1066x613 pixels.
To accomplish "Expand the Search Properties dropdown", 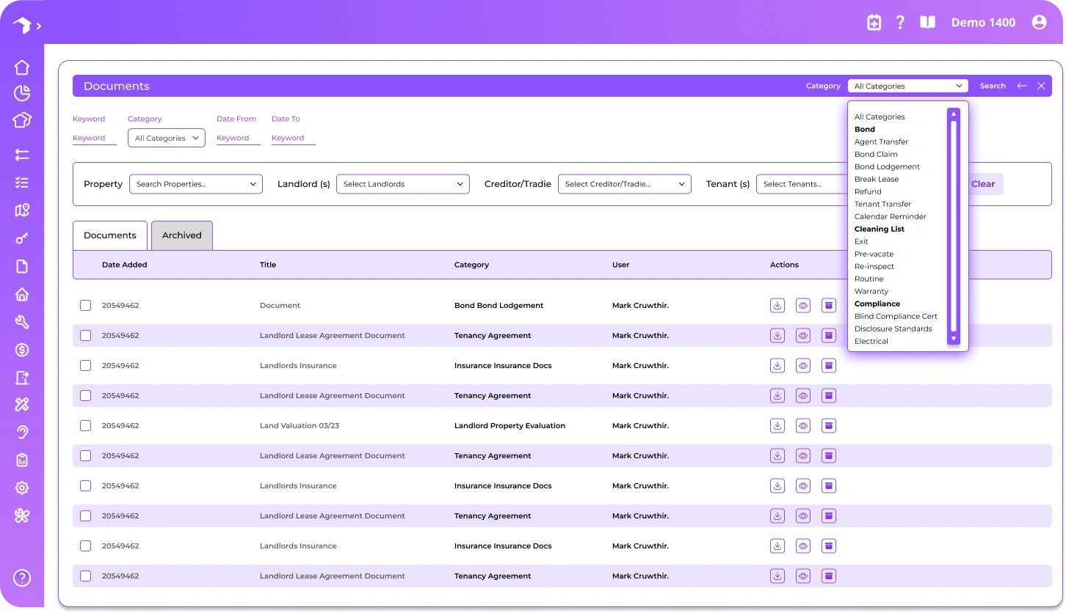I will click(196, 184).
